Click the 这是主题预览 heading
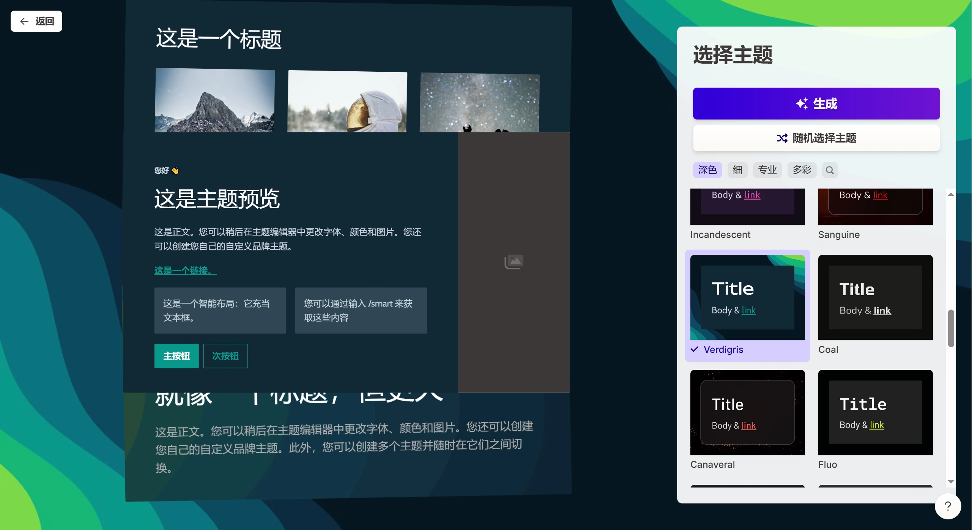 217,199
